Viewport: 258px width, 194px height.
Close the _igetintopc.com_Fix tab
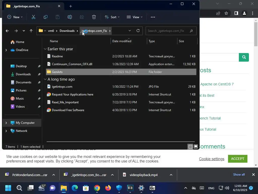pyautogui.click(x=59, y=6)
